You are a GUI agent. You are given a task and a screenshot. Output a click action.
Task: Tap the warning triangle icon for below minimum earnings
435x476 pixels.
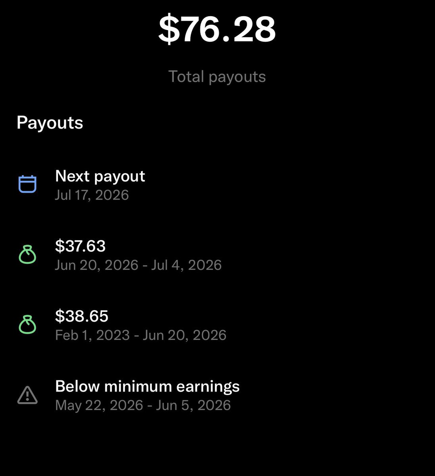pos(27,395)
